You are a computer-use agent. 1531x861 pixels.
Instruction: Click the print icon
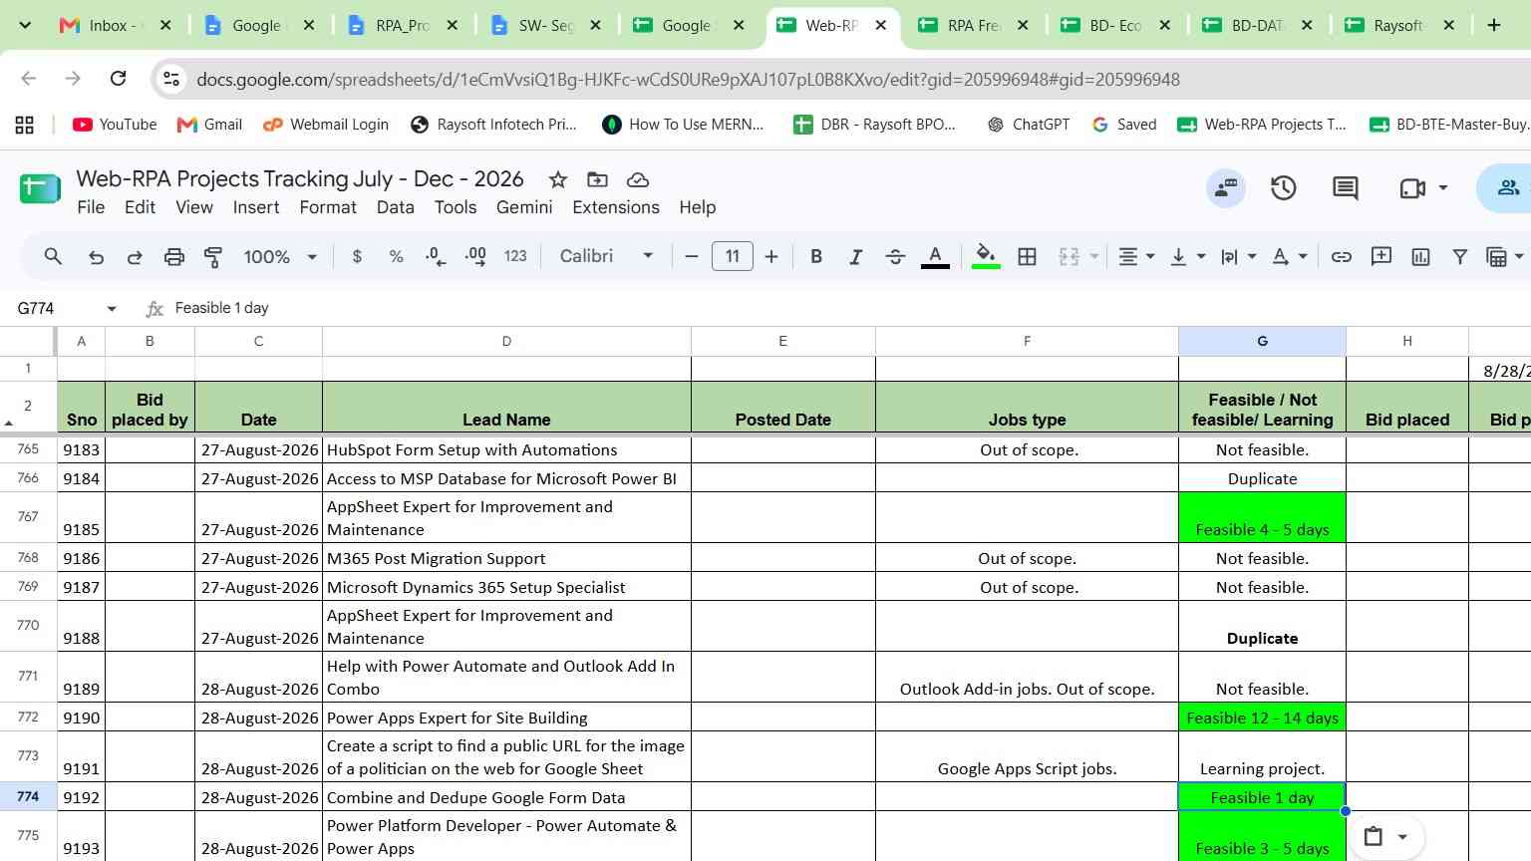[173, 256]
